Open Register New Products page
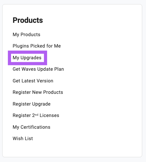This screenshot has height=162, width=146. coord(38,92)
